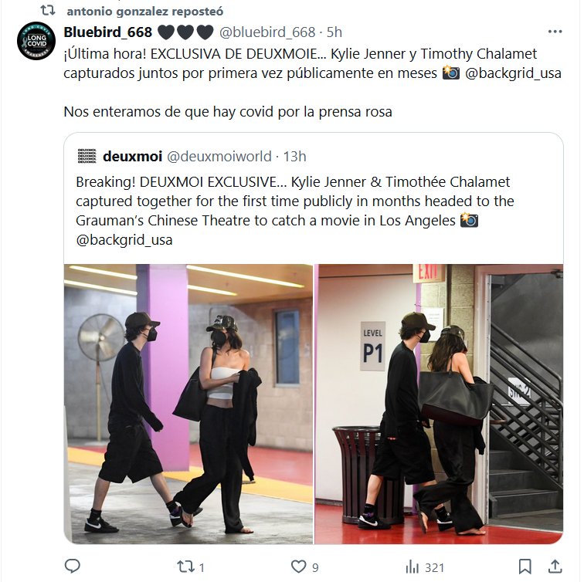The image size is (584, 582).
Task: Open the reply comment icon
Action: point(73,567)
